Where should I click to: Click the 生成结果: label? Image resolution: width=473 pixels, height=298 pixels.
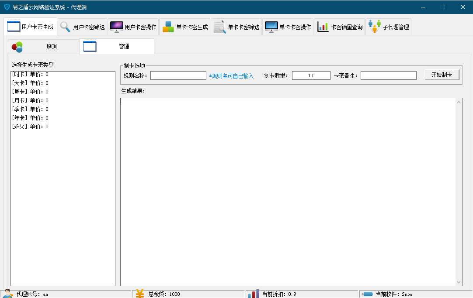click(x=133, y=91)
